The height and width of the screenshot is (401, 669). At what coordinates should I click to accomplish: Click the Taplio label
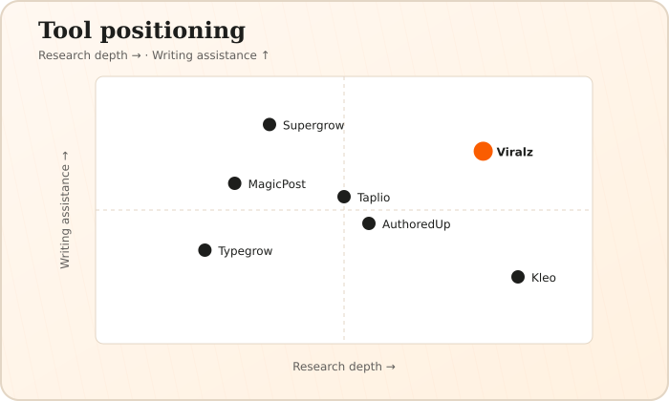point(374,198)
